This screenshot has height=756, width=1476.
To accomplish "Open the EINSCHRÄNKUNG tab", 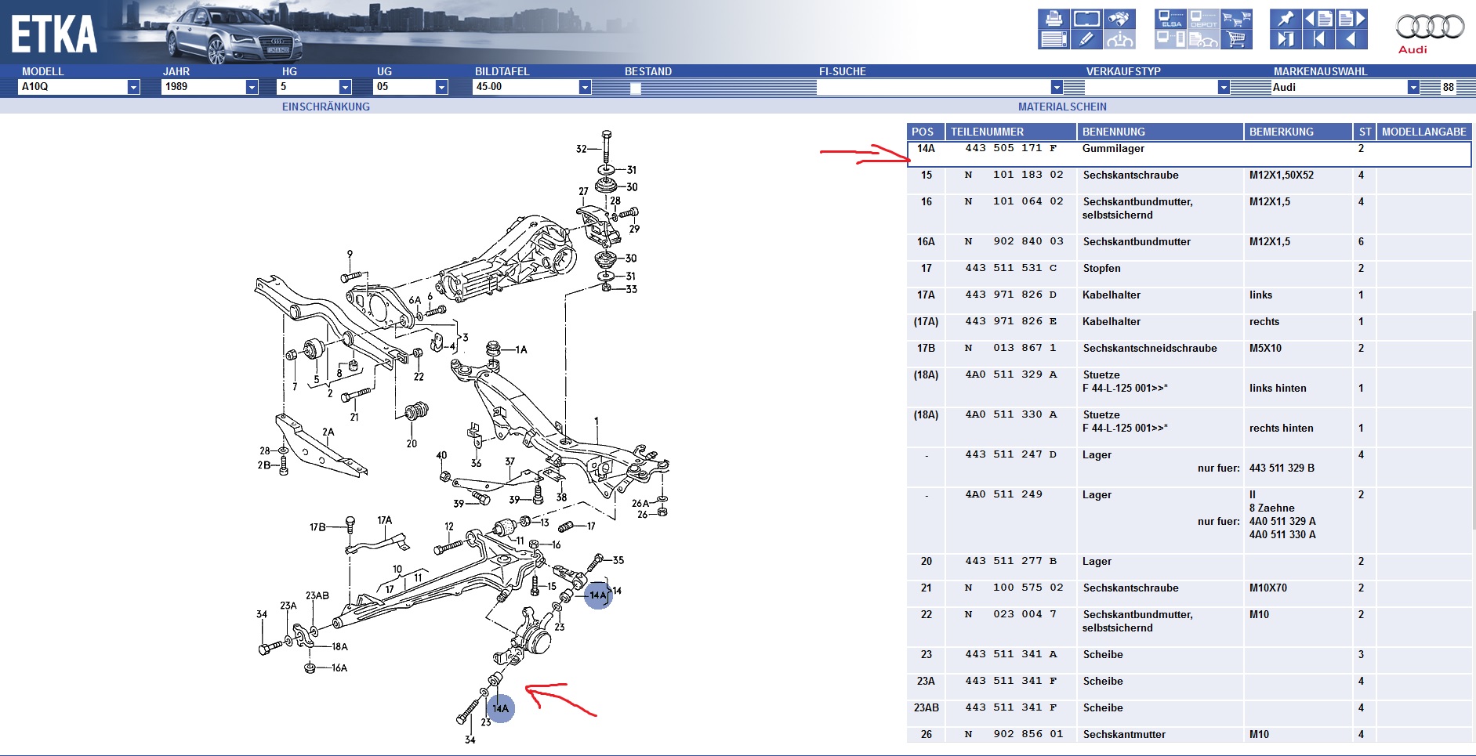I will [x=325, y=107].
